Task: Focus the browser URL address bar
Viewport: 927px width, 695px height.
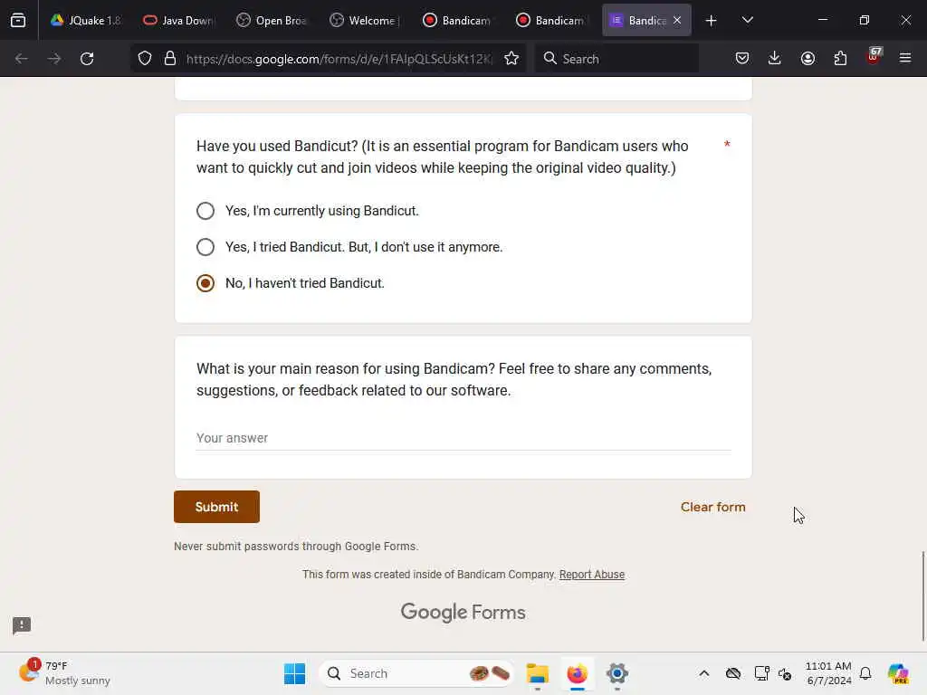Action: pyautogui.click(x=339, y=59)
